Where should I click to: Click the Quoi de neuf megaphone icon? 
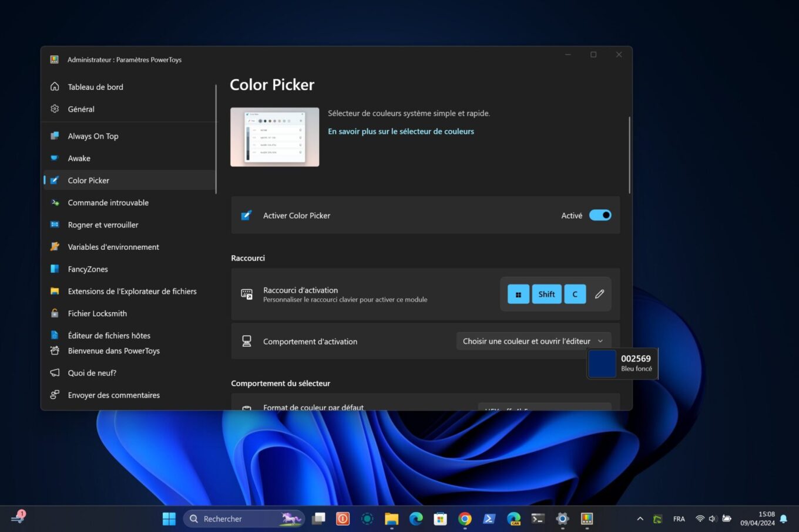click(55, 373)
